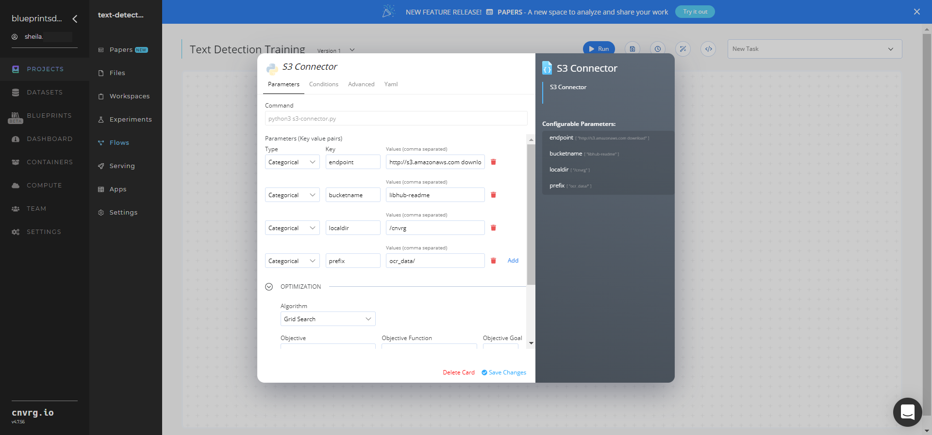Open the Version 1 dropdown

[336, 50]
